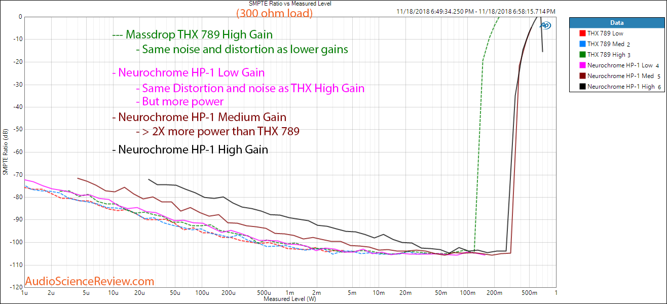Click the 100u x-axis tick label
Image resolution: width=667 pixels, height=304 pixels.
201,293
